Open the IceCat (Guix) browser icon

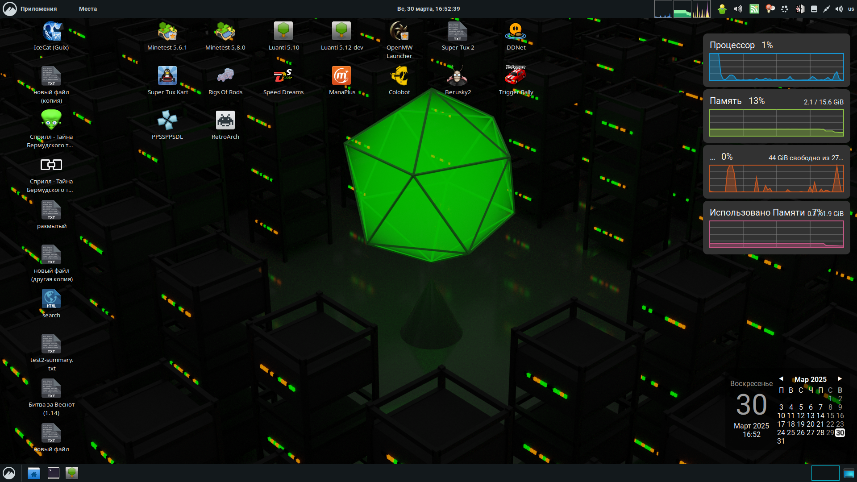tap(51, 32)
